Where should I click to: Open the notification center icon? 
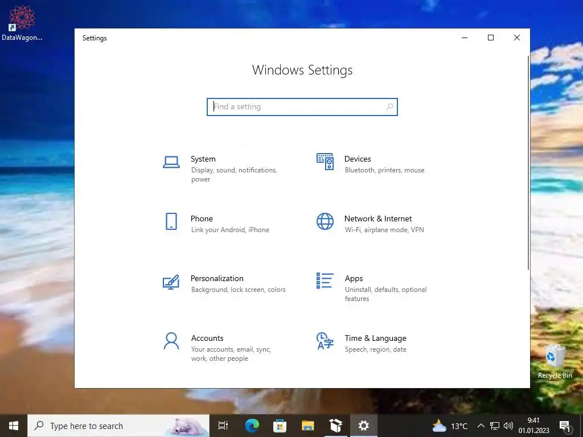565,426
